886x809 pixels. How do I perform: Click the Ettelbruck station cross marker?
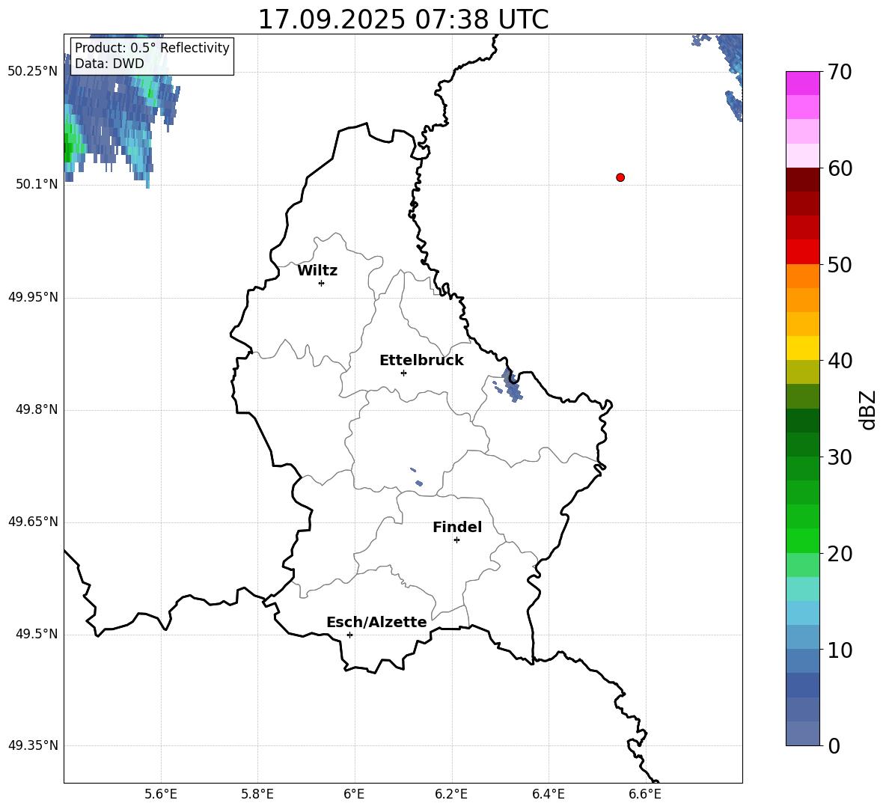[x=403, y=373]
